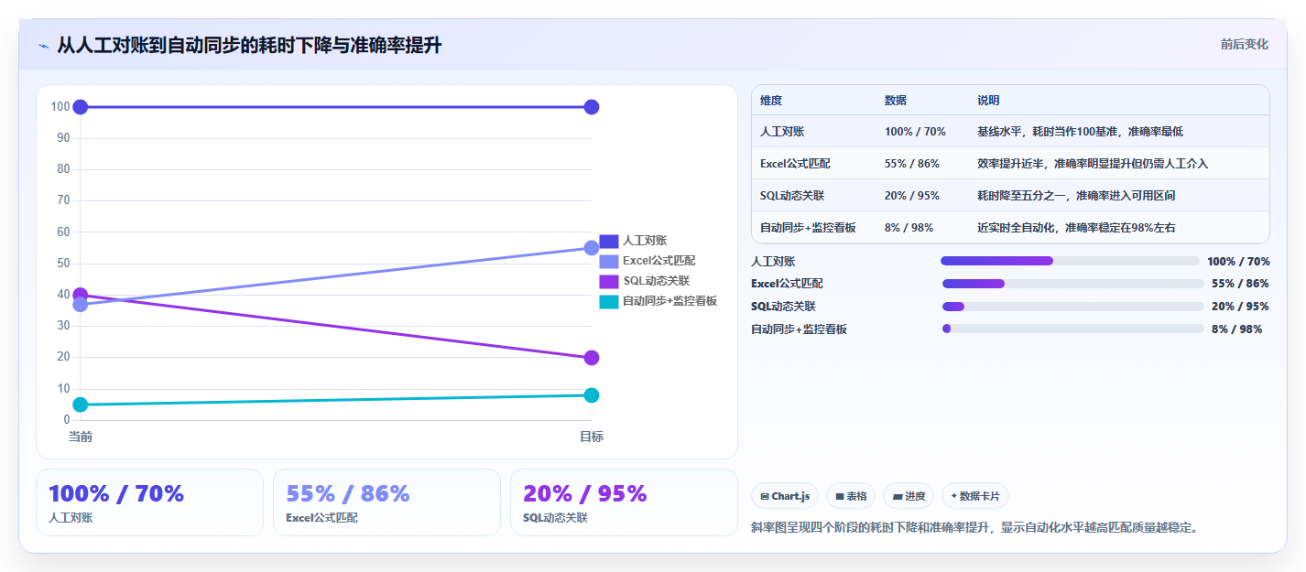The height and width of the screenshot is (572, 1306).
Task: Click the 自动同步+监控看板 progress bar
Action: point(1072,329)
